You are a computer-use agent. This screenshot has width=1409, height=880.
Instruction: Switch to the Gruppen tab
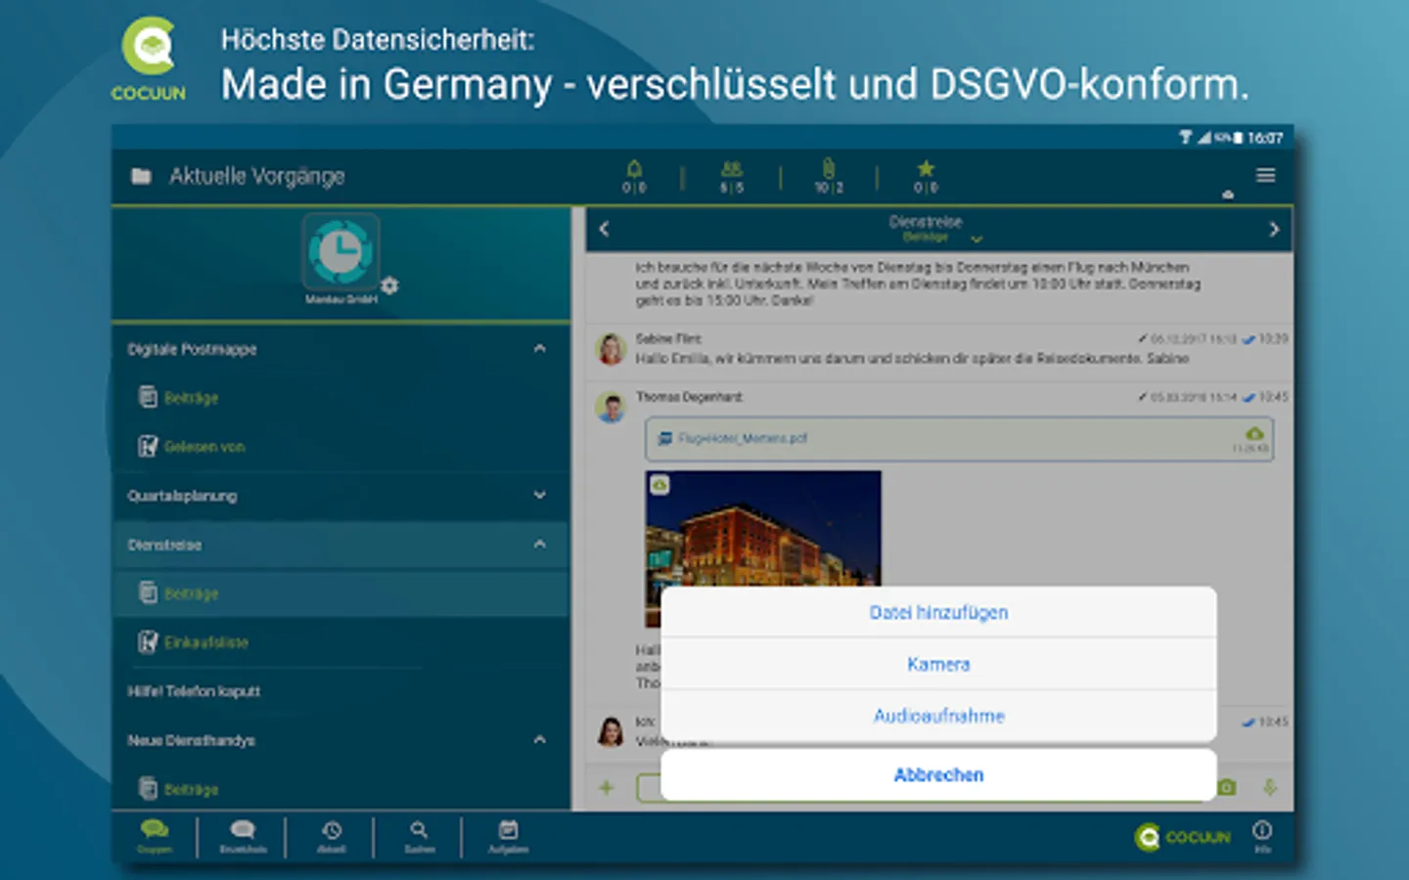tap(155, 837)
